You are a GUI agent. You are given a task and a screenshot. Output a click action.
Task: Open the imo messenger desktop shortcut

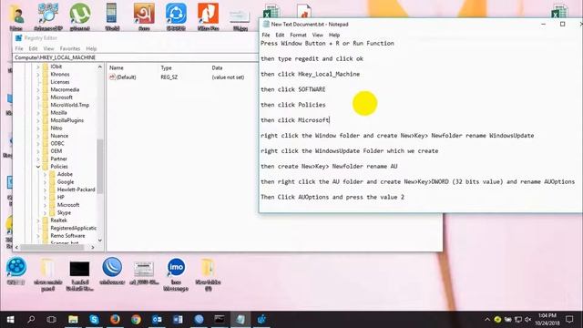[x=176, y=268]
